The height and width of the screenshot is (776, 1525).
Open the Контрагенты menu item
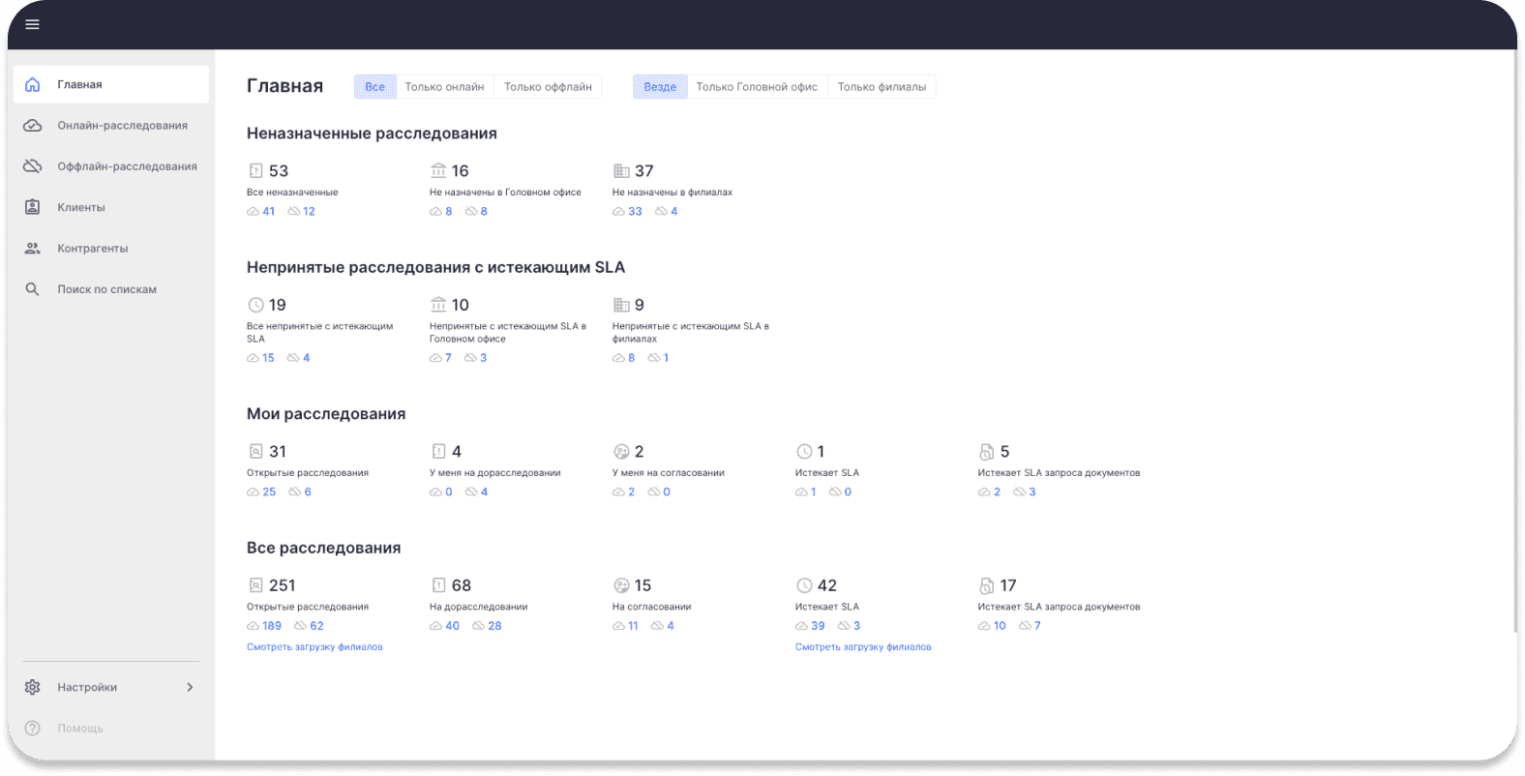click(92, 249)
